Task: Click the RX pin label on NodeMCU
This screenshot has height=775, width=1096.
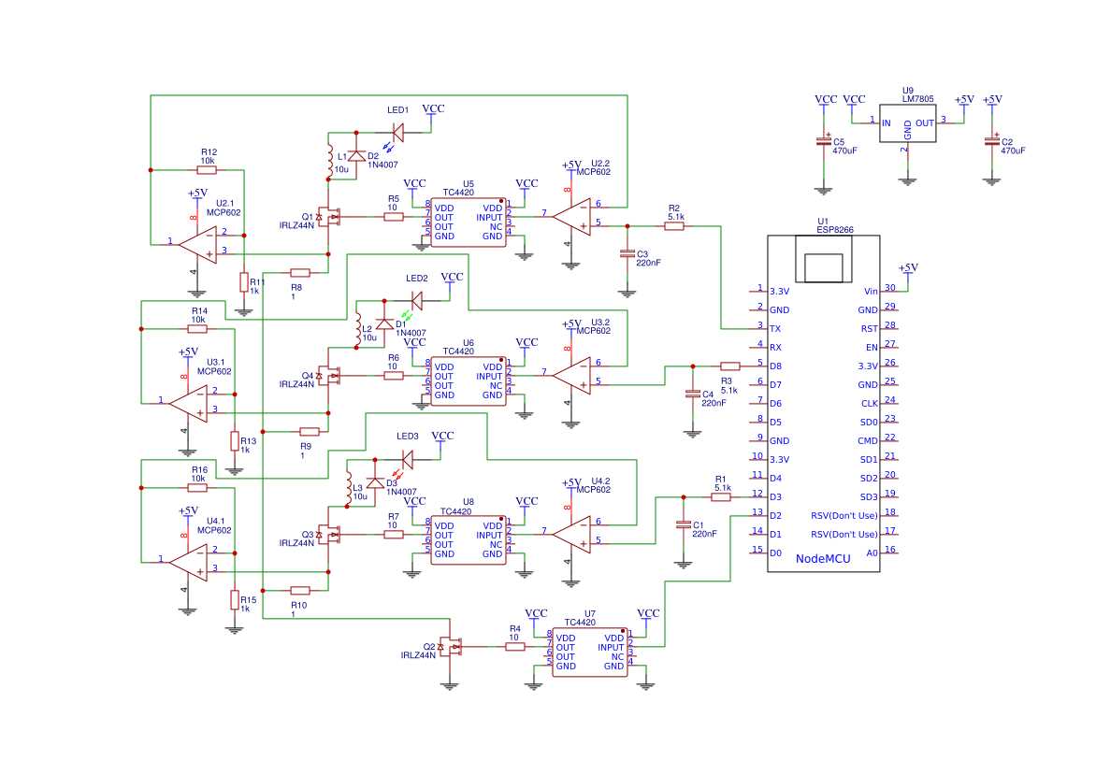Action: [x=775, y=348]
